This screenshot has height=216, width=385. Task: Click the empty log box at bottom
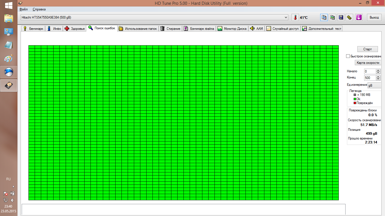point(183,210)
